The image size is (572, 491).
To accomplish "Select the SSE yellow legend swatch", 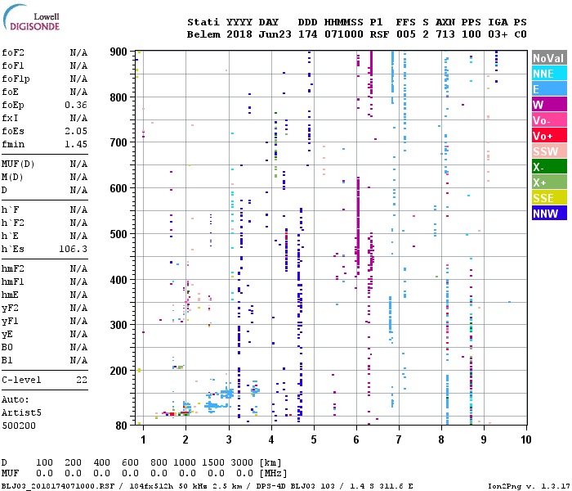I will pos(549,197).
